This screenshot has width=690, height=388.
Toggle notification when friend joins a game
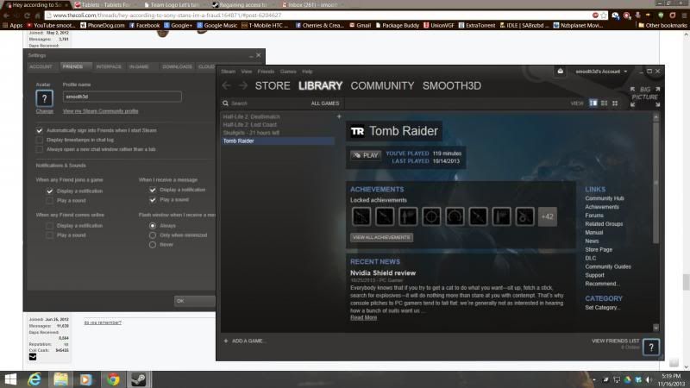pos(50,191)
